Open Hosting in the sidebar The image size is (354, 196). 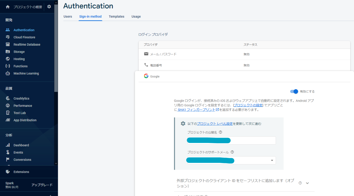(x=19, y=59)
